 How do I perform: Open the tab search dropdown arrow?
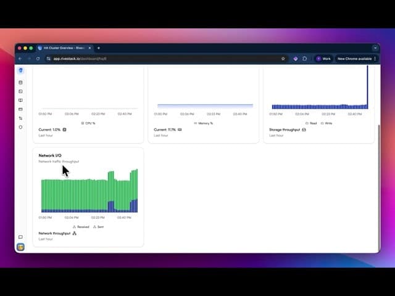(x=375, y=48)
